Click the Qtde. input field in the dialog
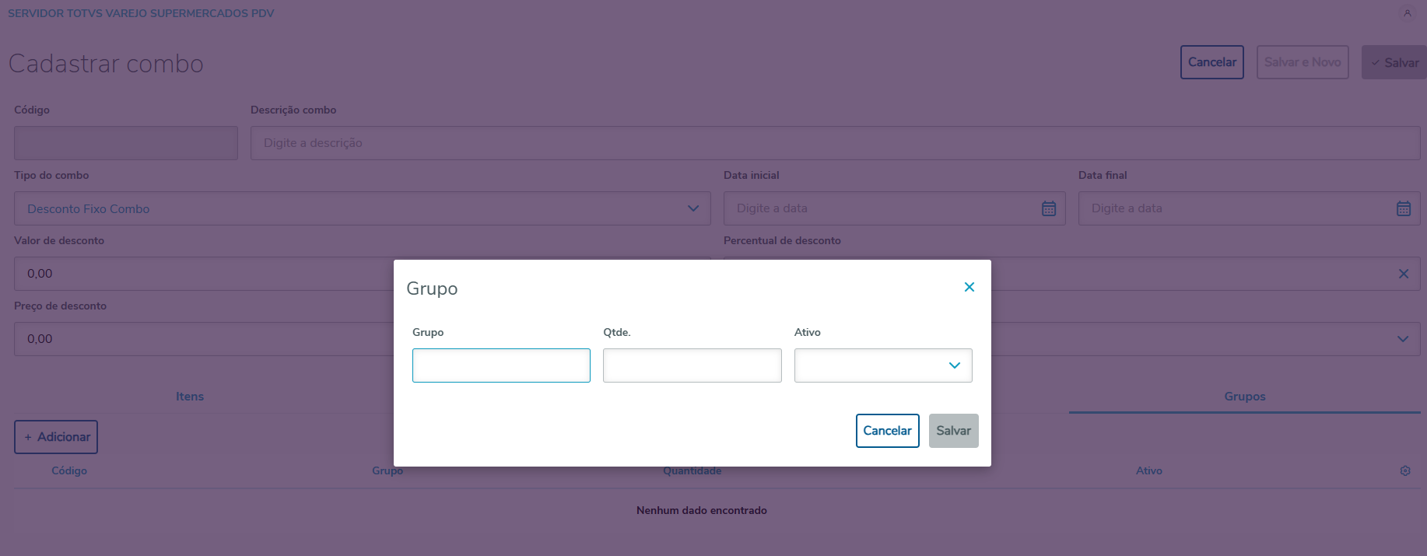This screenshot has height=556, width=1427. pos(692,365)
